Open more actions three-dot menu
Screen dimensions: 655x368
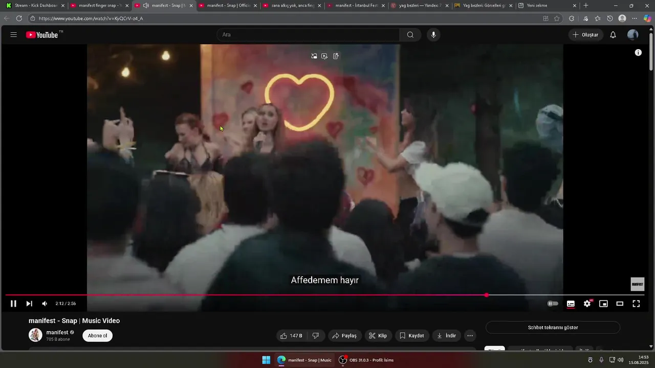tap(470, 336)
